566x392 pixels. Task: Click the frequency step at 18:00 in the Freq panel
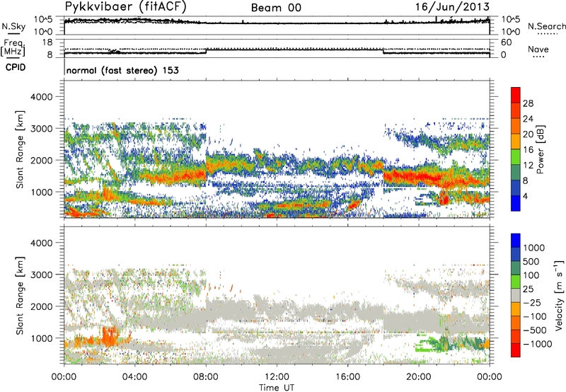383,51
